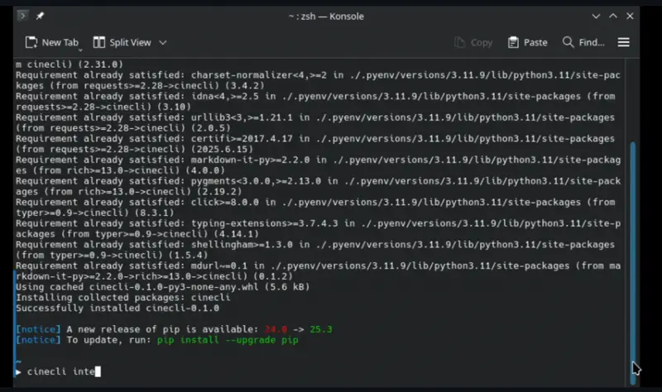Click the Split View button

[122, 42]
